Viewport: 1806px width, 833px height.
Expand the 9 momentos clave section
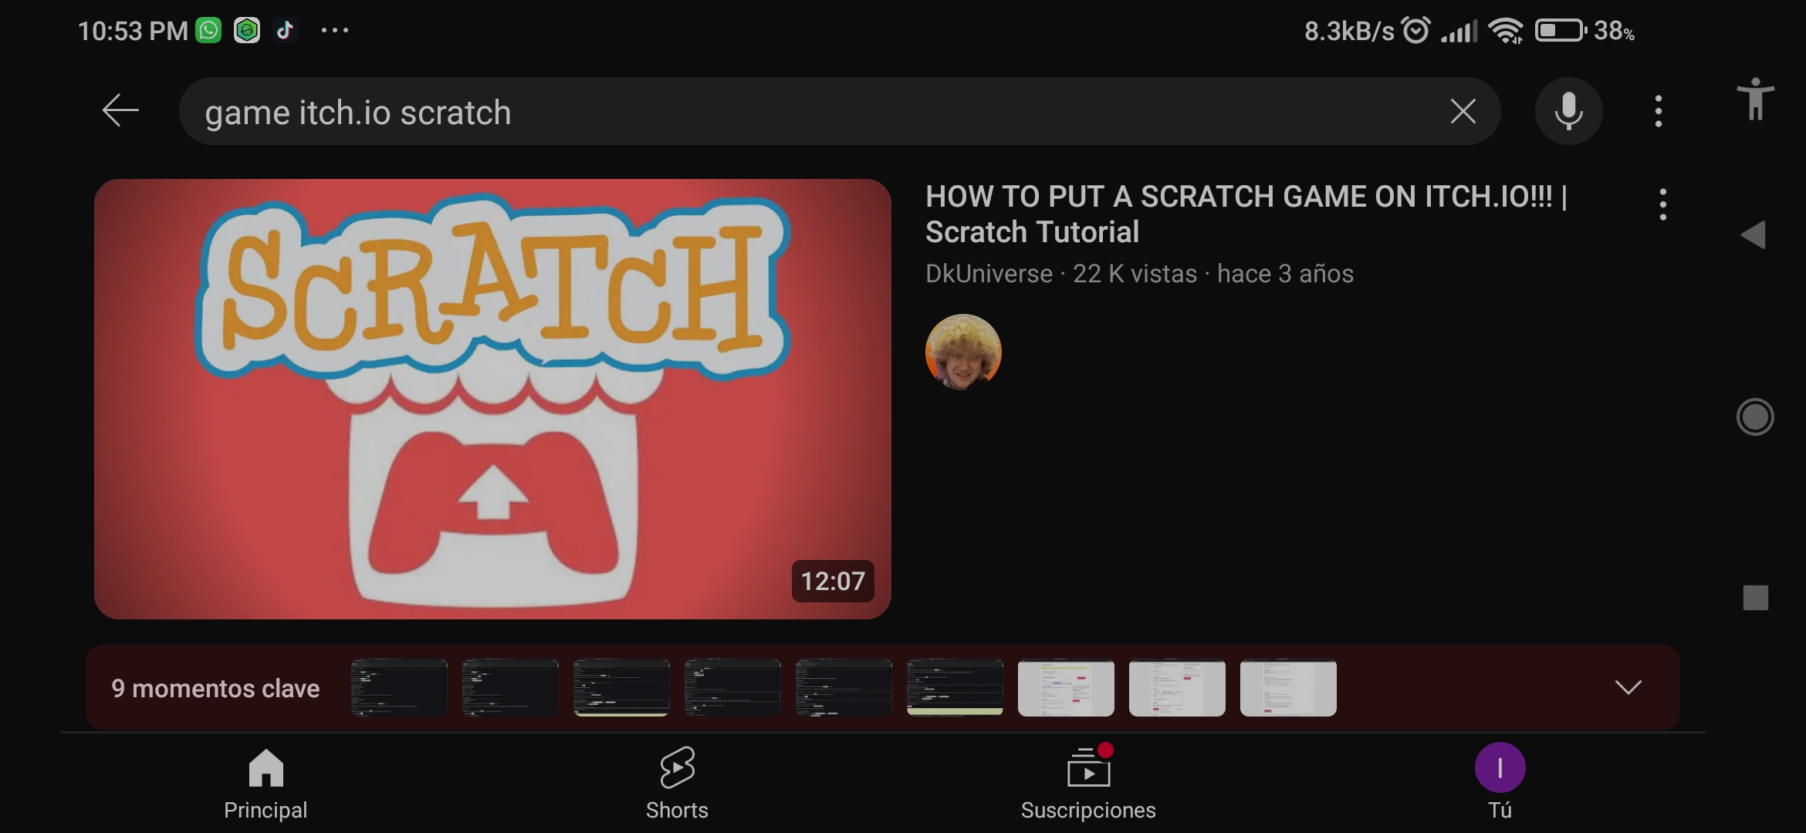coord(1628,687)
